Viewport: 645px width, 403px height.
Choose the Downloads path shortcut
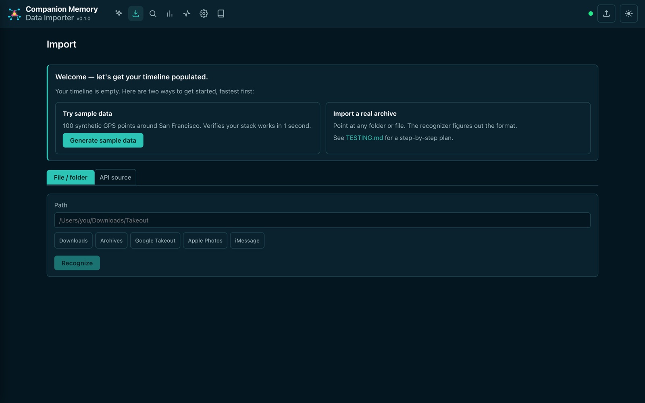point(73,241)
